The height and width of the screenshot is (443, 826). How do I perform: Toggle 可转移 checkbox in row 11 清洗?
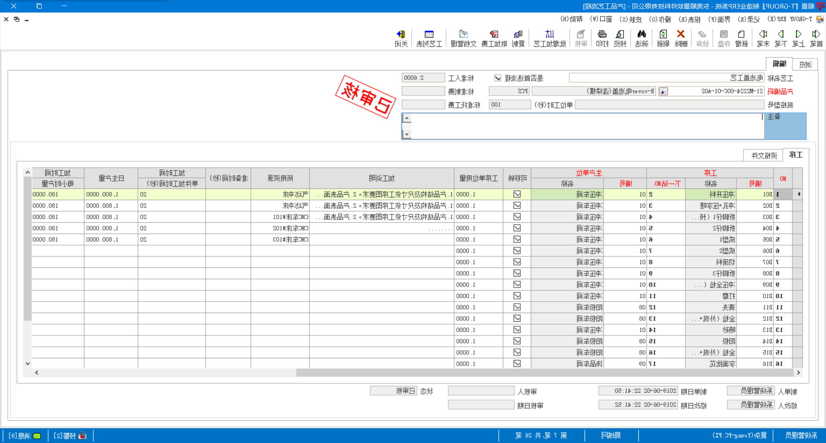click(x=517, y=307)
